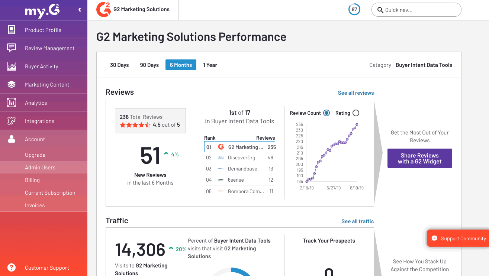
Task: Open Current Subscription under Account
Action: pyautogui.click(x=44, y=193)
